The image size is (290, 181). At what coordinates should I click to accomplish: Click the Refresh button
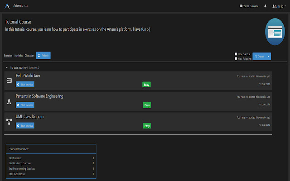pyautogui.click(x=43, y=55)
